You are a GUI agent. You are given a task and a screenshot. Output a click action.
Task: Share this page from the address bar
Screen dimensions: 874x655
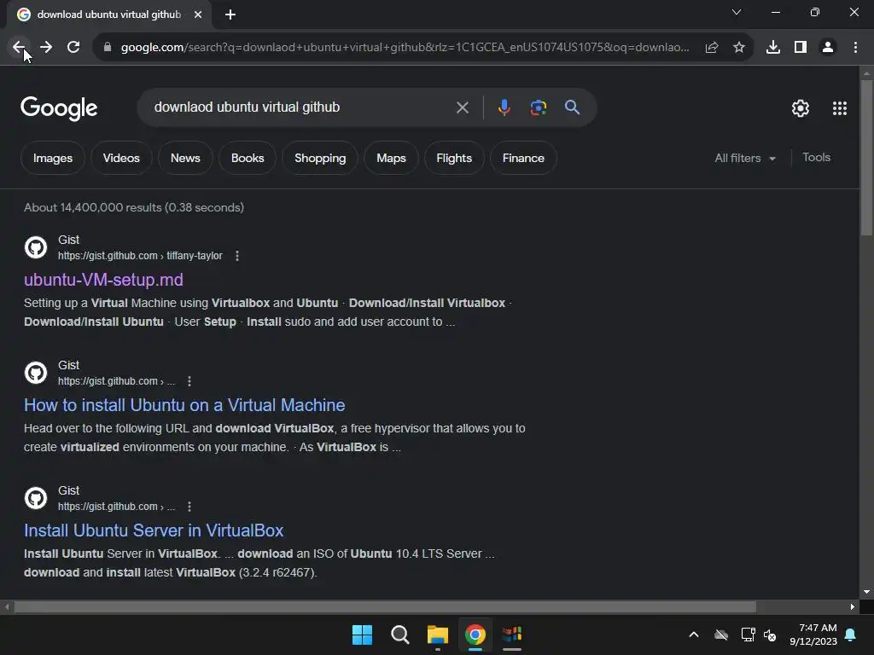[x=712, y=48]
